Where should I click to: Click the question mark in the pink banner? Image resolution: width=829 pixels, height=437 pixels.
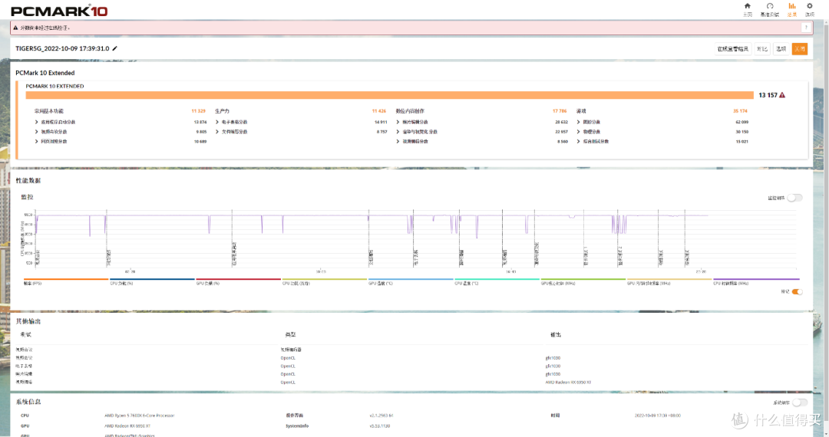tap(806, 28)
